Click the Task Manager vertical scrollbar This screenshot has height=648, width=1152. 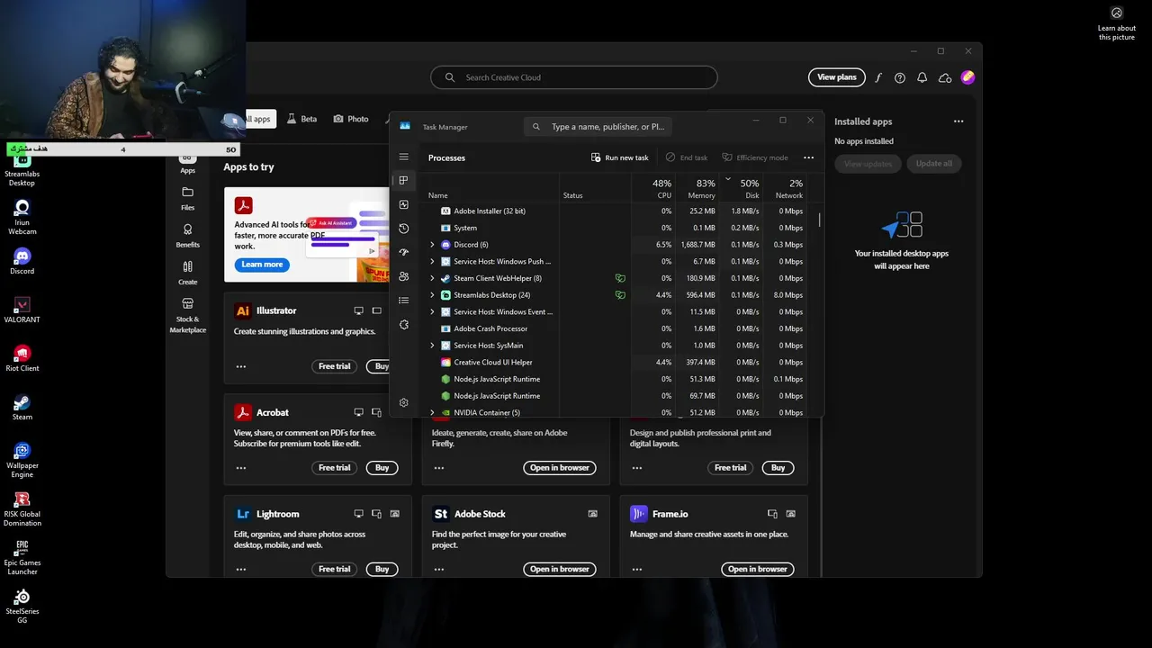[x=819, y=220]
